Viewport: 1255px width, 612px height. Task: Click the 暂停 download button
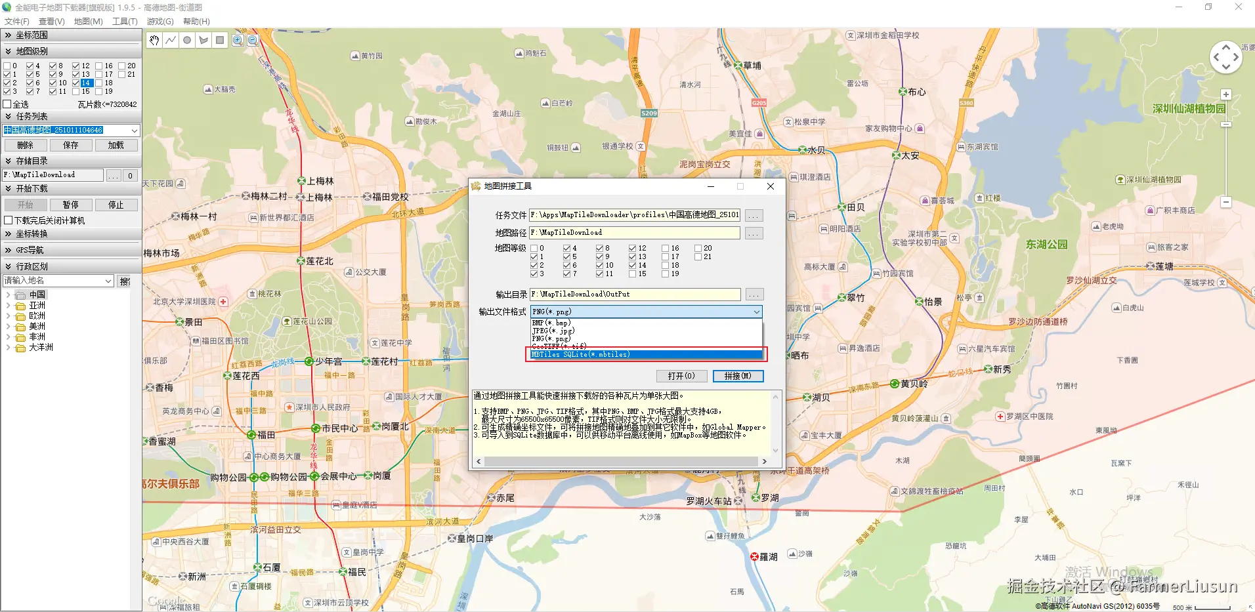tap(70, 205)
